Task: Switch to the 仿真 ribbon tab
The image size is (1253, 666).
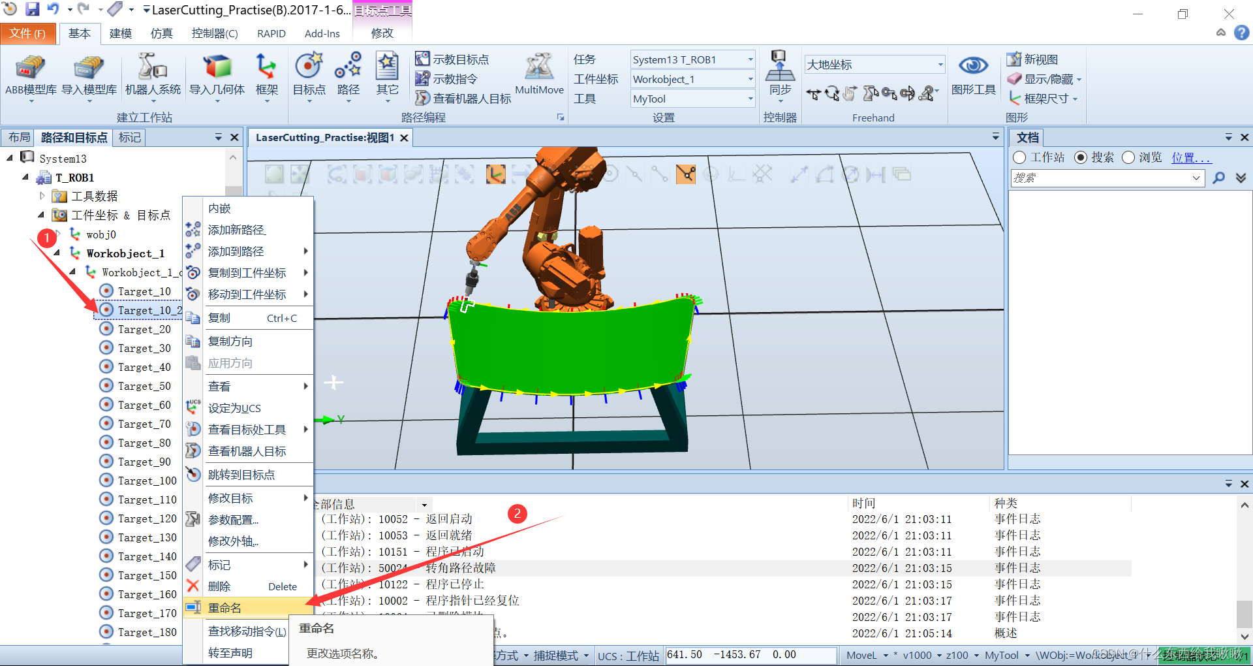Action: tap(161, 33)
